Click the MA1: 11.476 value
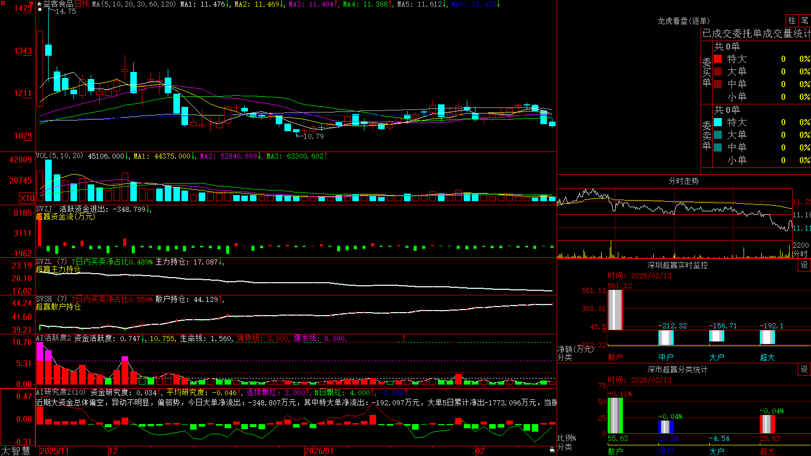 203,4
